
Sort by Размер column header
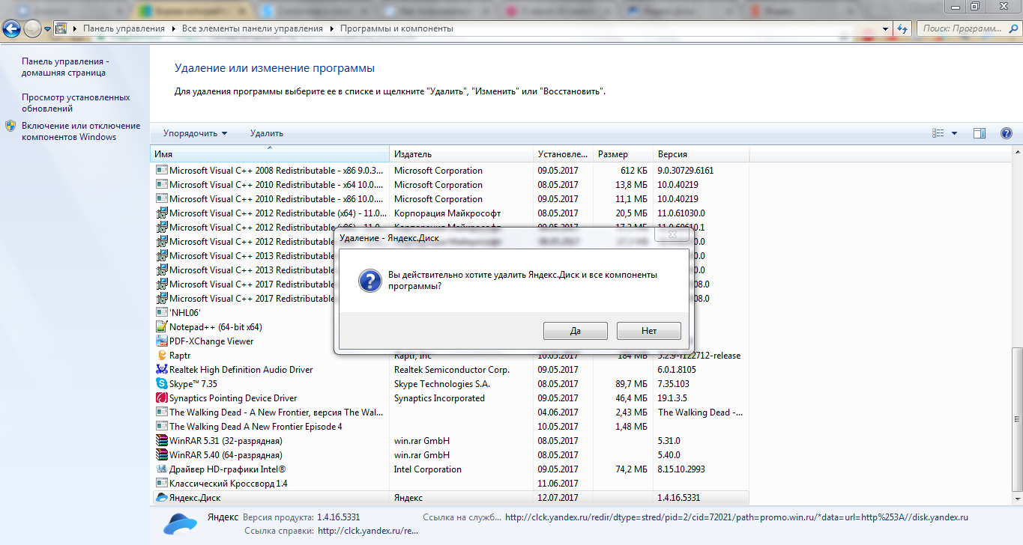pyautogui.click(x=623, y=154)
